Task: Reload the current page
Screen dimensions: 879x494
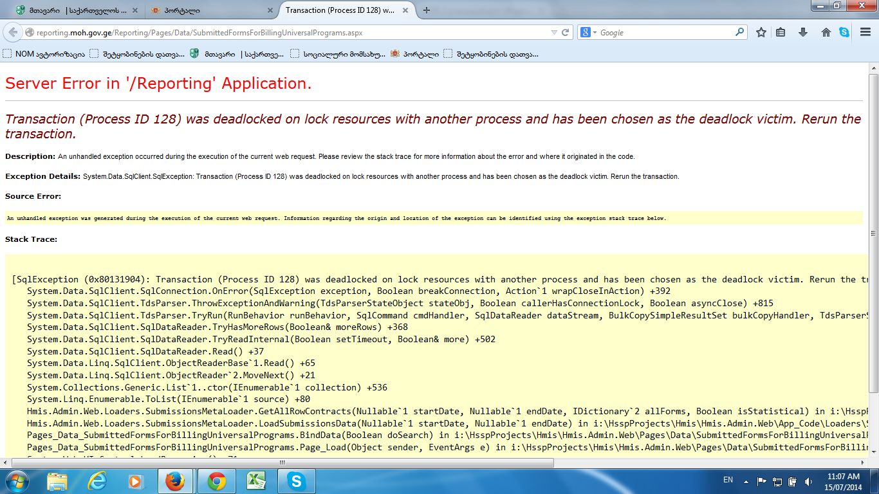Action: tap(566, 32)
